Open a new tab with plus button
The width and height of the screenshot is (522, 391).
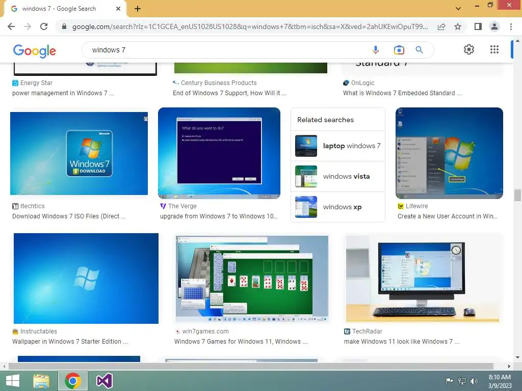[x=138, y=9]
